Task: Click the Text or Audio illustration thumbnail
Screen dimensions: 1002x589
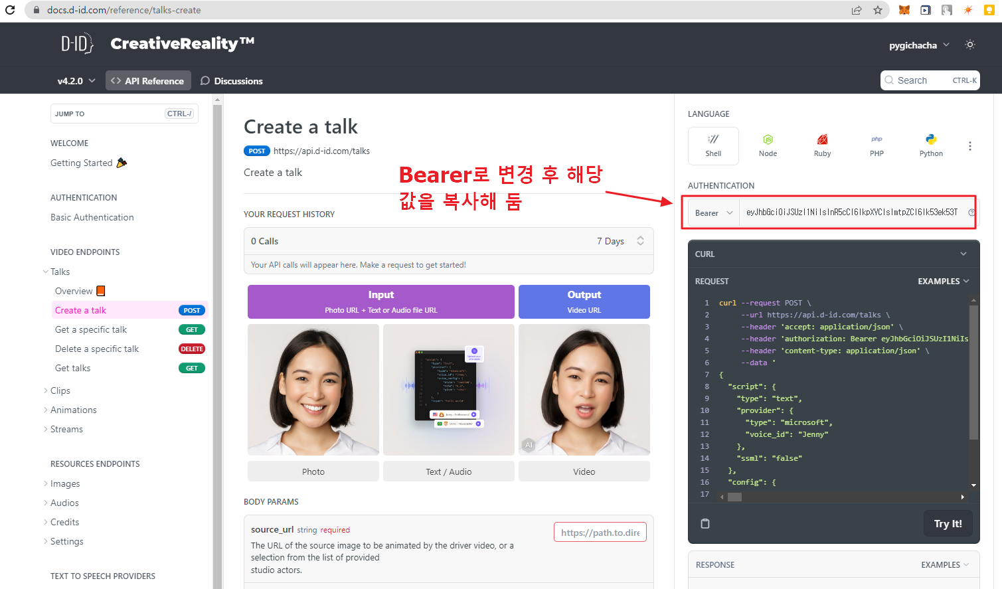Action: [x=449, y=390]
